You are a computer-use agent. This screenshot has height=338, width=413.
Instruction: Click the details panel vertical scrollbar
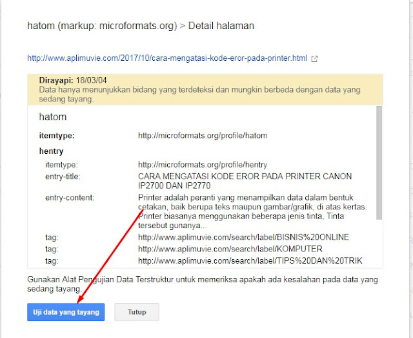(x=379, y=163)
